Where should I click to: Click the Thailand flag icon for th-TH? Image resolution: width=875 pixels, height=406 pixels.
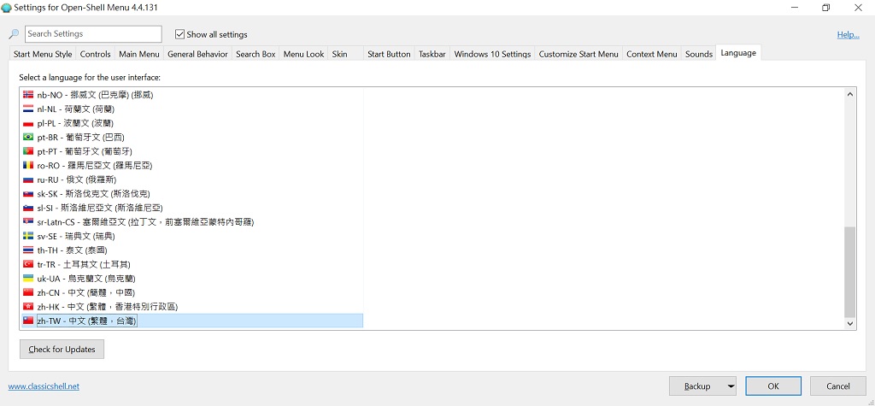(28, 250)
